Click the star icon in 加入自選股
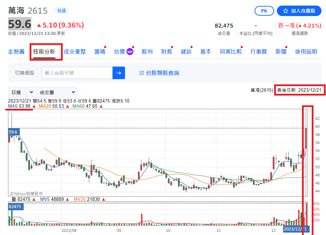Screen dimensions: 326x235 click(286, 11)
